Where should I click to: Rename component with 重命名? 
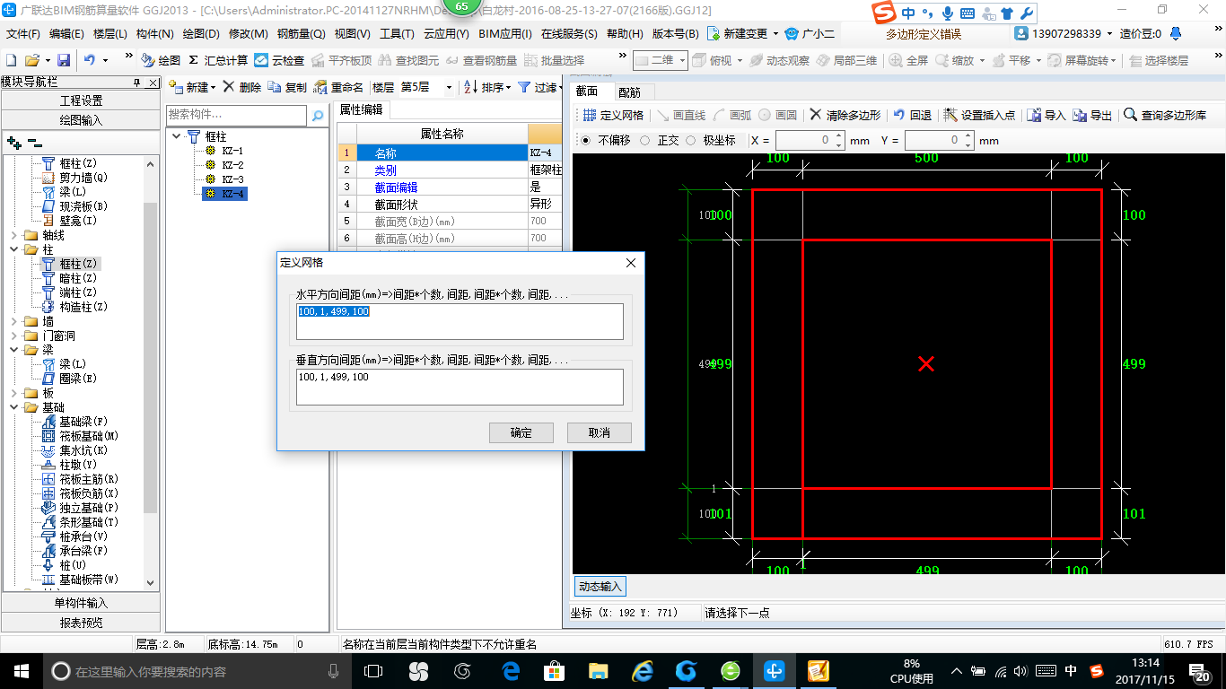coord(338,87)
